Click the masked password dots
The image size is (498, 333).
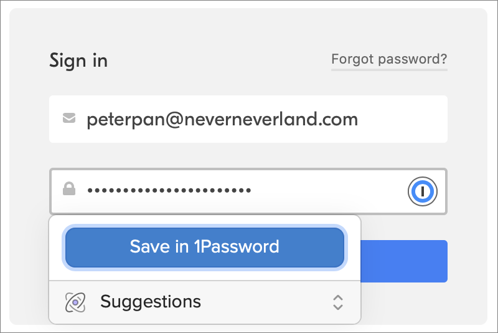(x=169, y=190)
